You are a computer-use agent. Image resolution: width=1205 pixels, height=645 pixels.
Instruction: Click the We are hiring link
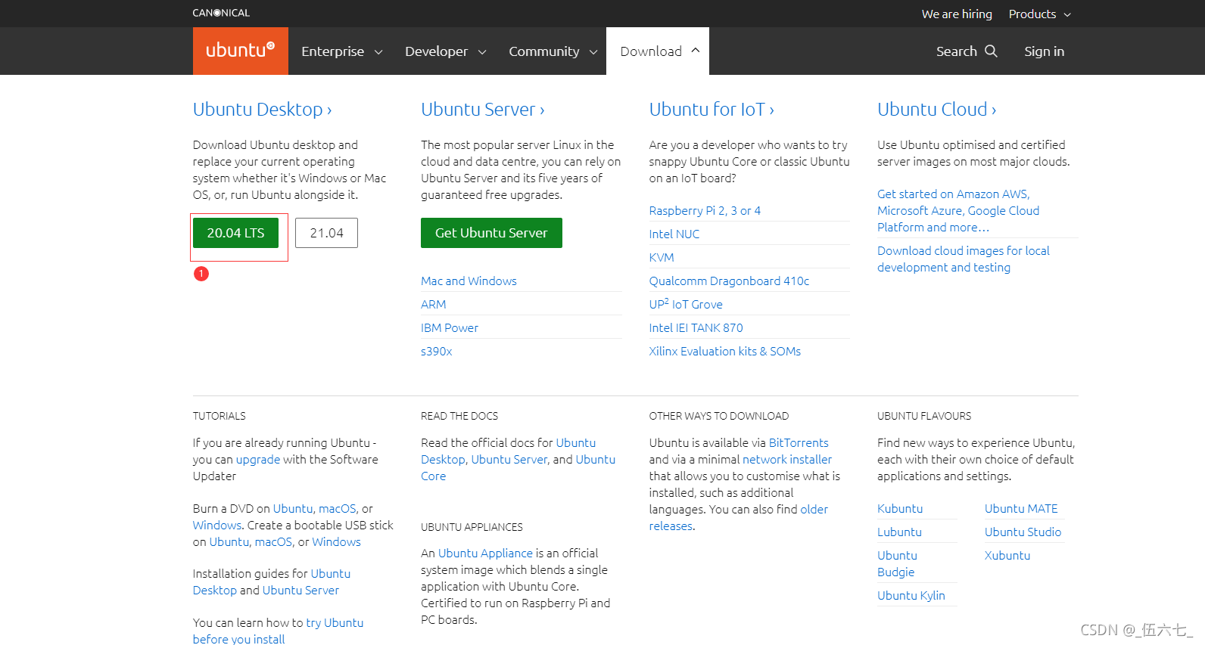pos(957,14)
